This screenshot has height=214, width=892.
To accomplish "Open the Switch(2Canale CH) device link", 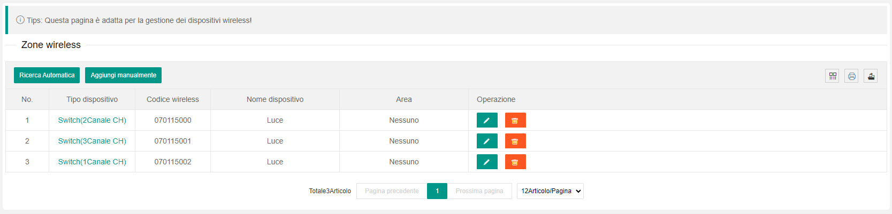I will pos(92,120).
